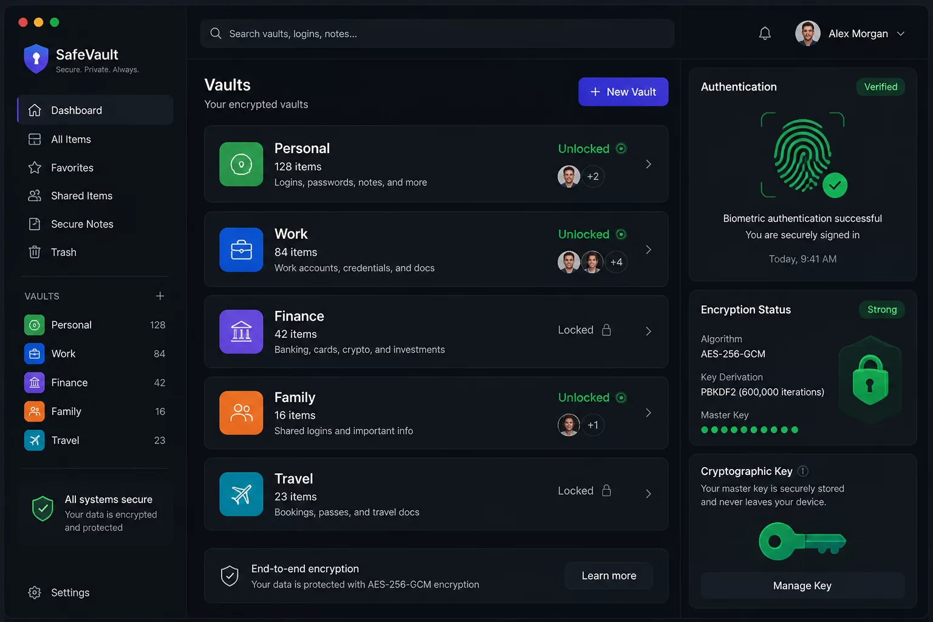This screenshot has height=622, width=933.
Task: Click the All systems secure shield icon
Action: (43, 509)
